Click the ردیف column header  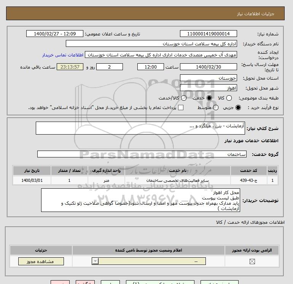(272, 170)
